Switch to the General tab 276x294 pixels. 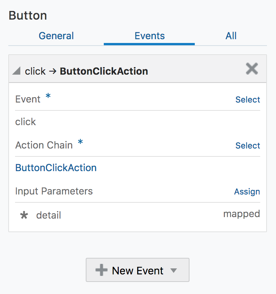[x=56, y=36]
